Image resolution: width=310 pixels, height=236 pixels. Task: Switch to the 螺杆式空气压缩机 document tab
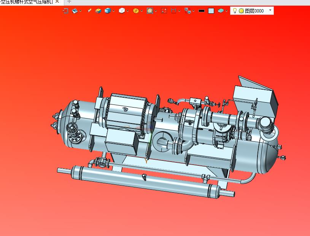coord(27,2)
